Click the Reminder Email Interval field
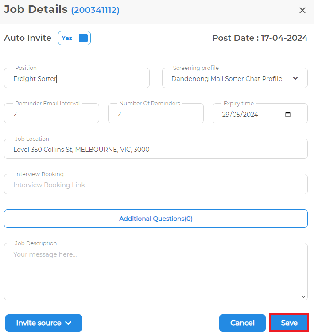 (51, 113)
